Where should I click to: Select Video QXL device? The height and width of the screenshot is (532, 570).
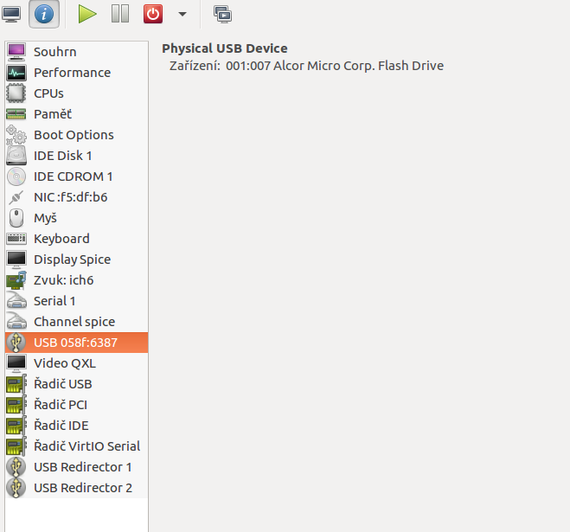click(76, 363)
